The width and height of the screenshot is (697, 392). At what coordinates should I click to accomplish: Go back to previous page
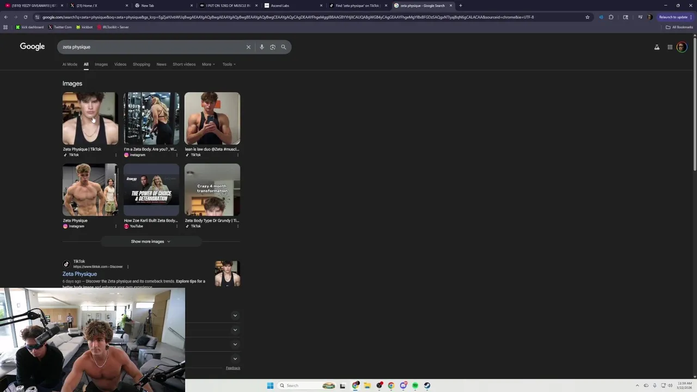pos(5,17)
